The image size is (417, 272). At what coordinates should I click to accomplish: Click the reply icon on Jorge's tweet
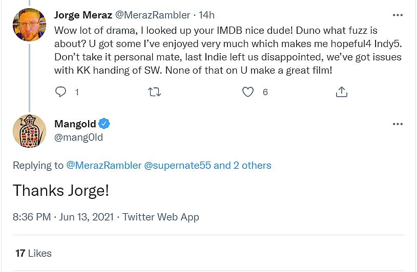tap(61, 92)
